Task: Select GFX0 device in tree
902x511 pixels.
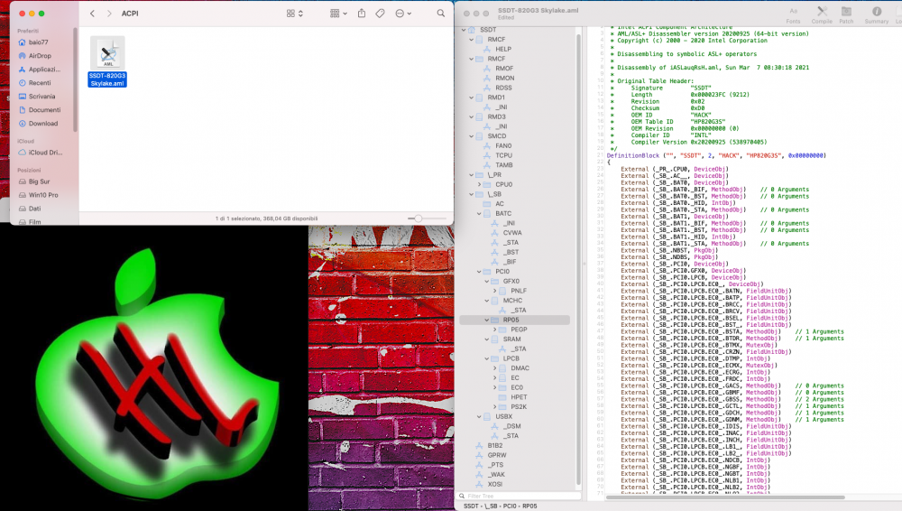Action: pos(511,281)
